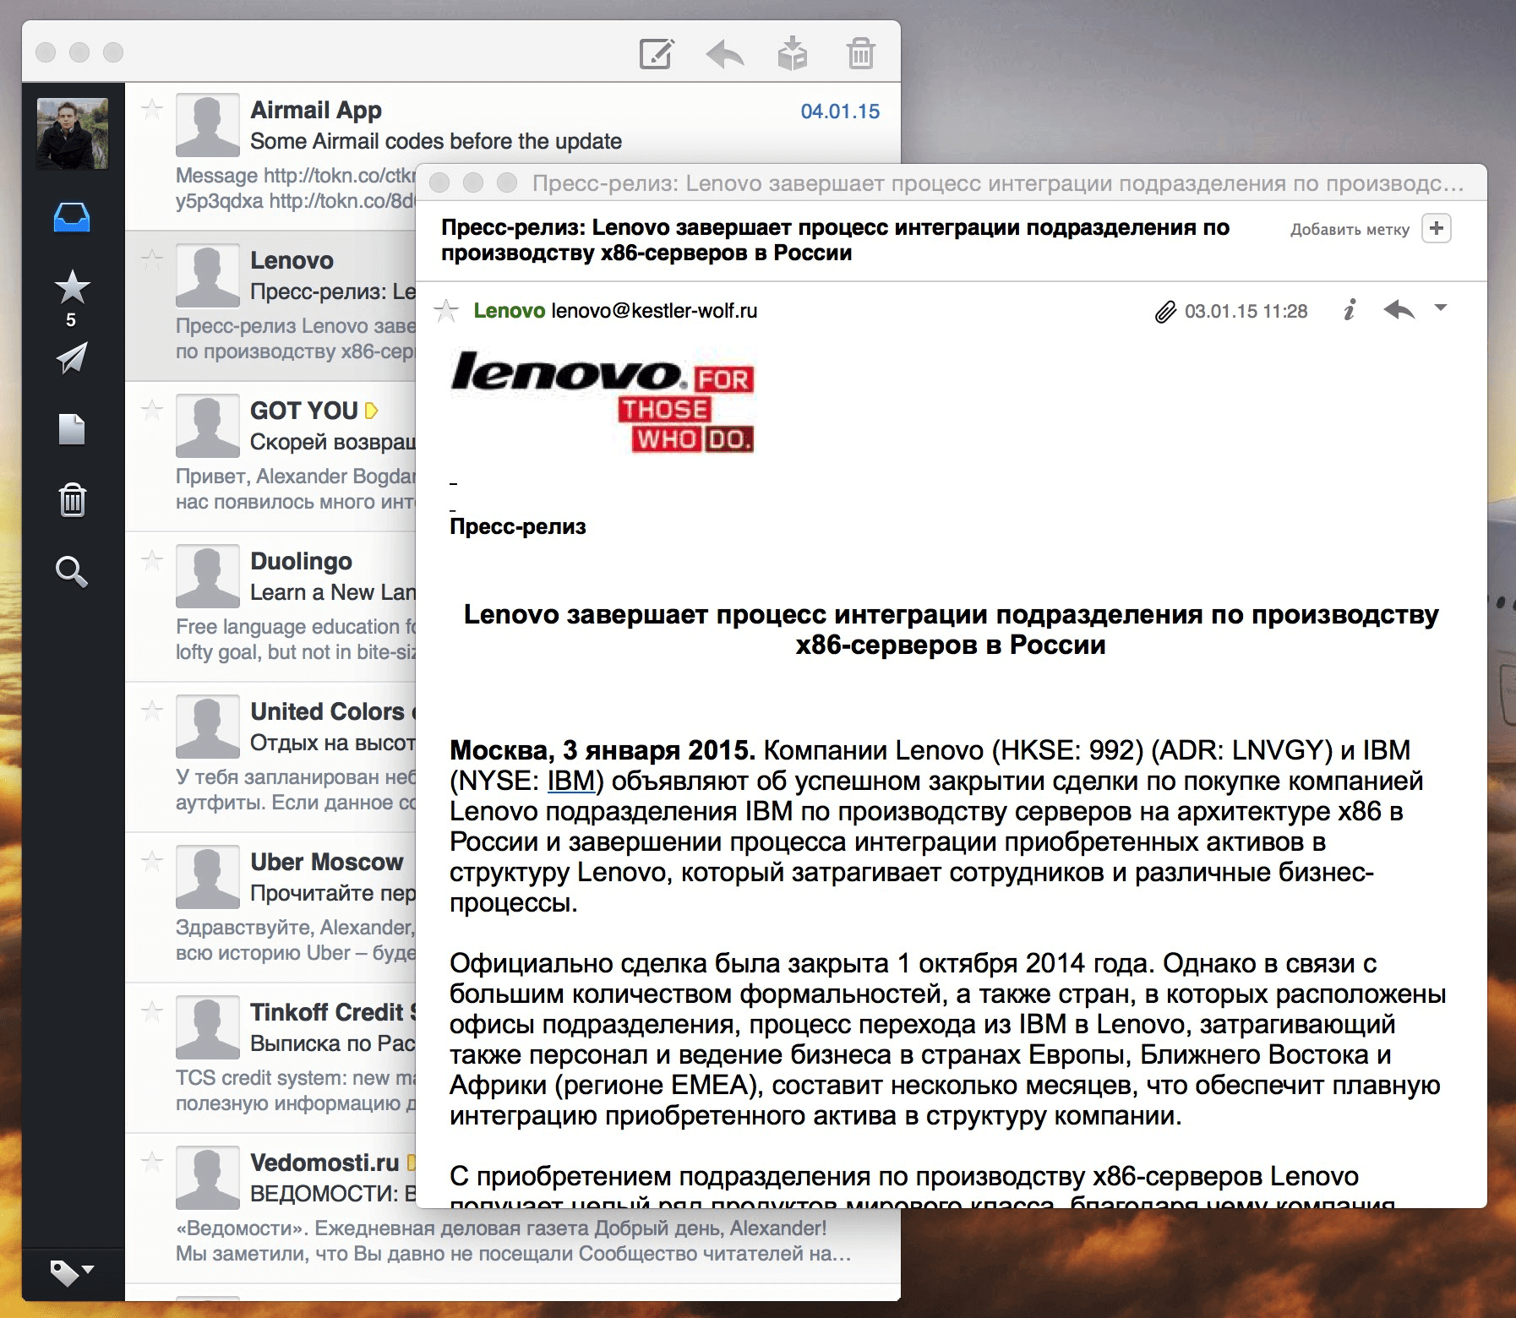Open the United Colors email
Screen dimensions: 1516x1318
pyautogui.click(x=270, y=757)
